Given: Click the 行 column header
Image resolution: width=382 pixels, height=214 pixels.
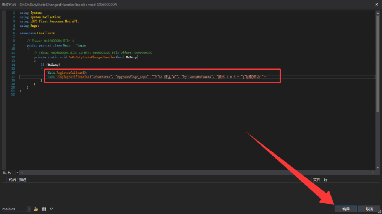Looking at the screenshot, I should [x=325, y=180].
